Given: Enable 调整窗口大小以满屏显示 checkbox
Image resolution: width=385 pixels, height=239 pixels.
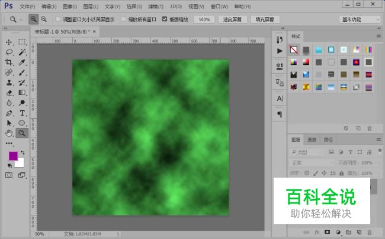Looking at the screenshot, I should tap(58, 19).
